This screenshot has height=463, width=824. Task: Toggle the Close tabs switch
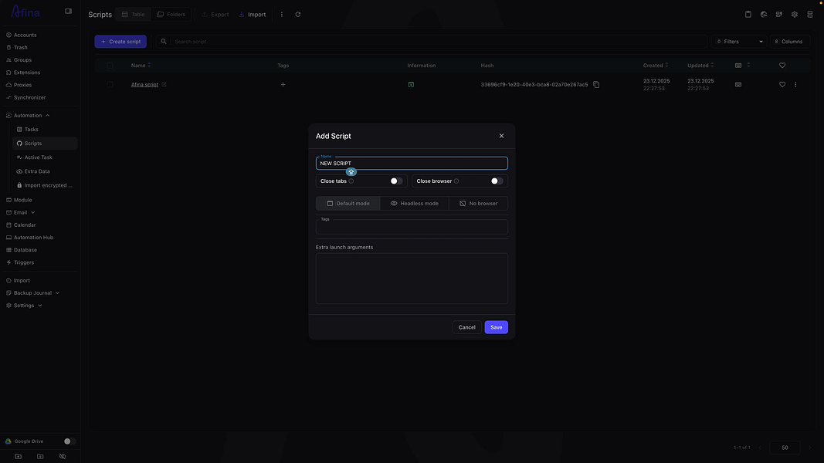pos(396,181)
